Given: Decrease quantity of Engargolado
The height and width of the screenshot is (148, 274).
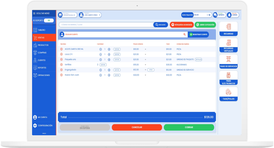Looking at the screenshot, I should 100,70.
